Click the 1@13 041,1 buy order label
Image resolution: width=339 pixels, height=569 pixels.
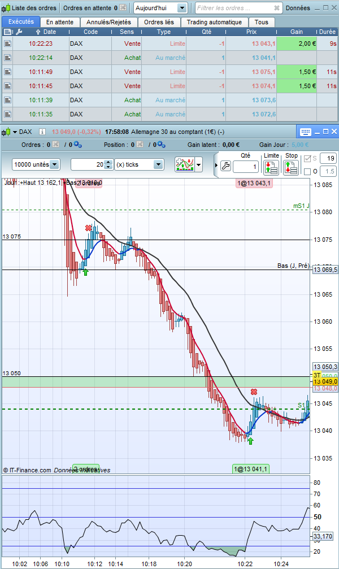(x=250, y=469)
